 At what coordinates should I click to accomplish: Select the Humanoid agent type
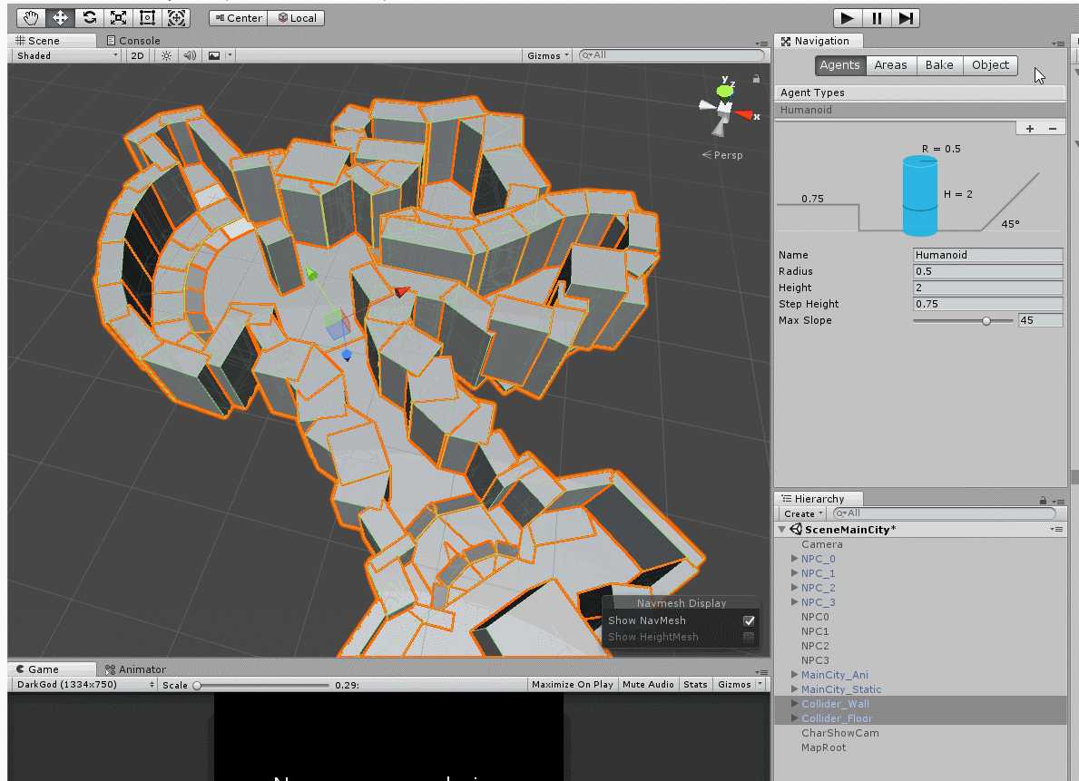[x=920, y=110]
